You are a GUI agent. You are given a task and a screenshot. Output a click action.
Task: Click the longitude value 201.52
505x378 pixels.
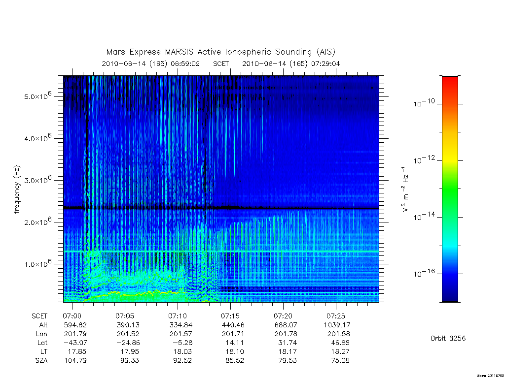(x=128, y=334)
